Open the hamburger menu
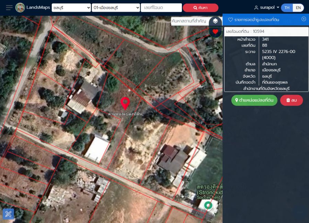Viewport: 309px width, 223px height. (x=9, y=8)
